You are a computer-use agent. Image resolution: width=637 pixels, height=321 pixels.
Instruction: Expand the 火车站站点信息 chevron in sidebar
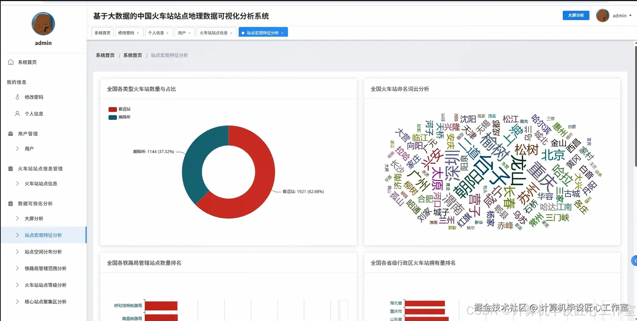click(x=17, y=183)
